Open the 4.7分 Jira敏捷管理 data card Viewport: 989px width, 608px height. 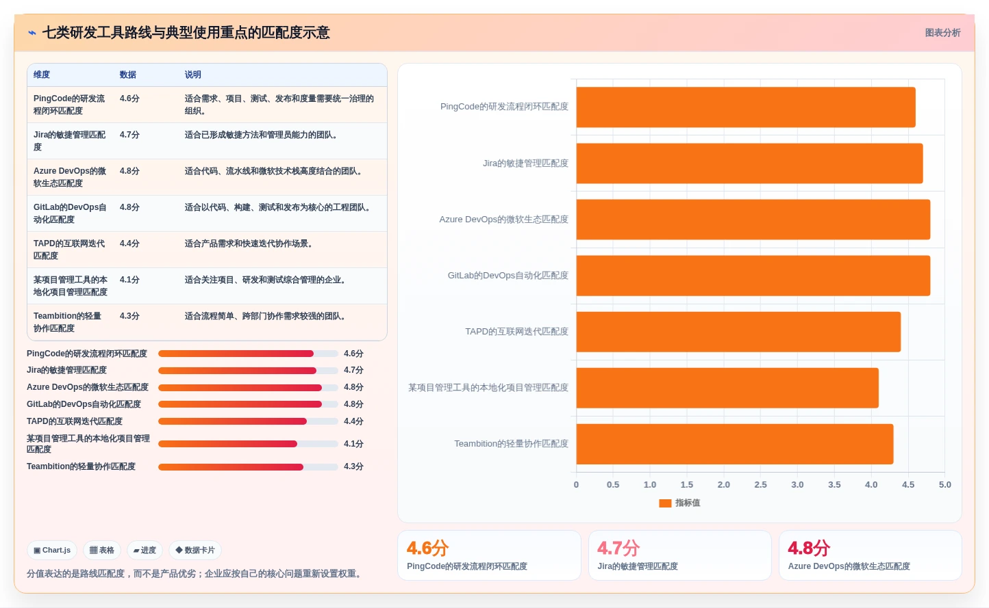(680, 555)
